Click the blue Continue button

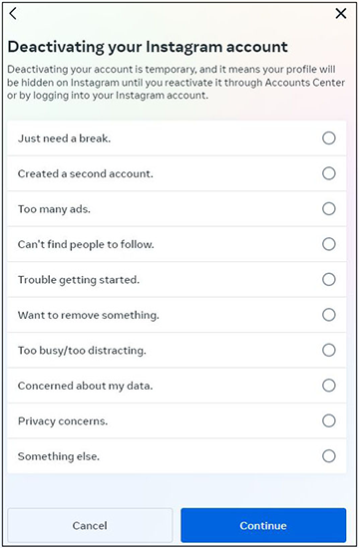click(x=263, y=525)
